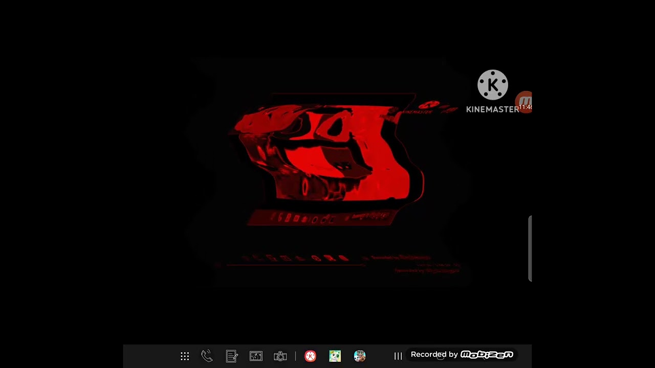655x368 pixels.
Task: Tap the edge panel handle
Action: pyautogui.click(x=530, y=248)
